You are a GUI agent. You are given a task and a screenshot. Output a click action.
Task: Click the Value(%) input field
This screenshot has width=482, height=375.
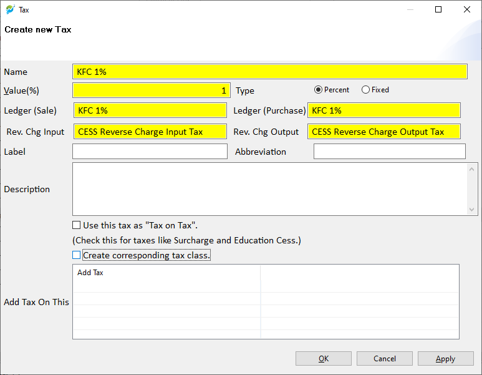pyautogui.click(x=152, y=90)
